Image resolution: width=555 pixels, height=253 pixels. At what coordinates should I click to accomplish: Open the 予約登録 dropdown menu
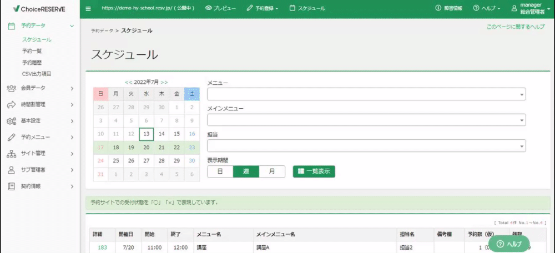[263, 8]
